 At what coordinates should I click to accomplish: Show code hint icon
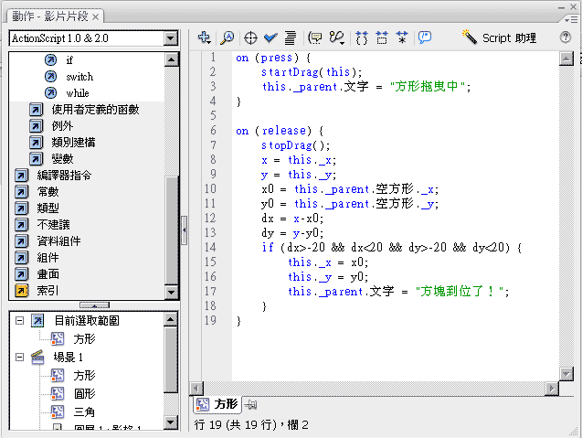[315, 37]
